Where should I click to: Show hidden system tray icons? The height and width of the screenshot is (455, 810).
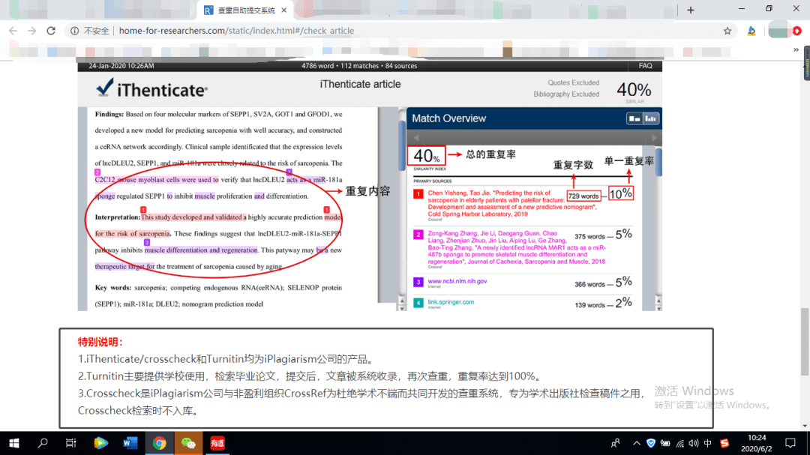pyautogui.click(x=636, y=443)
